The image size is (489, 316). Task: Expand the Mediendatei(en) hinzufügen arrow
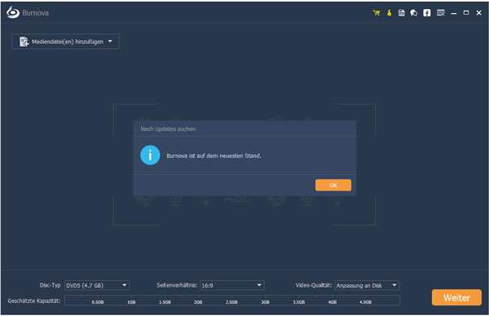coord(110,42)
